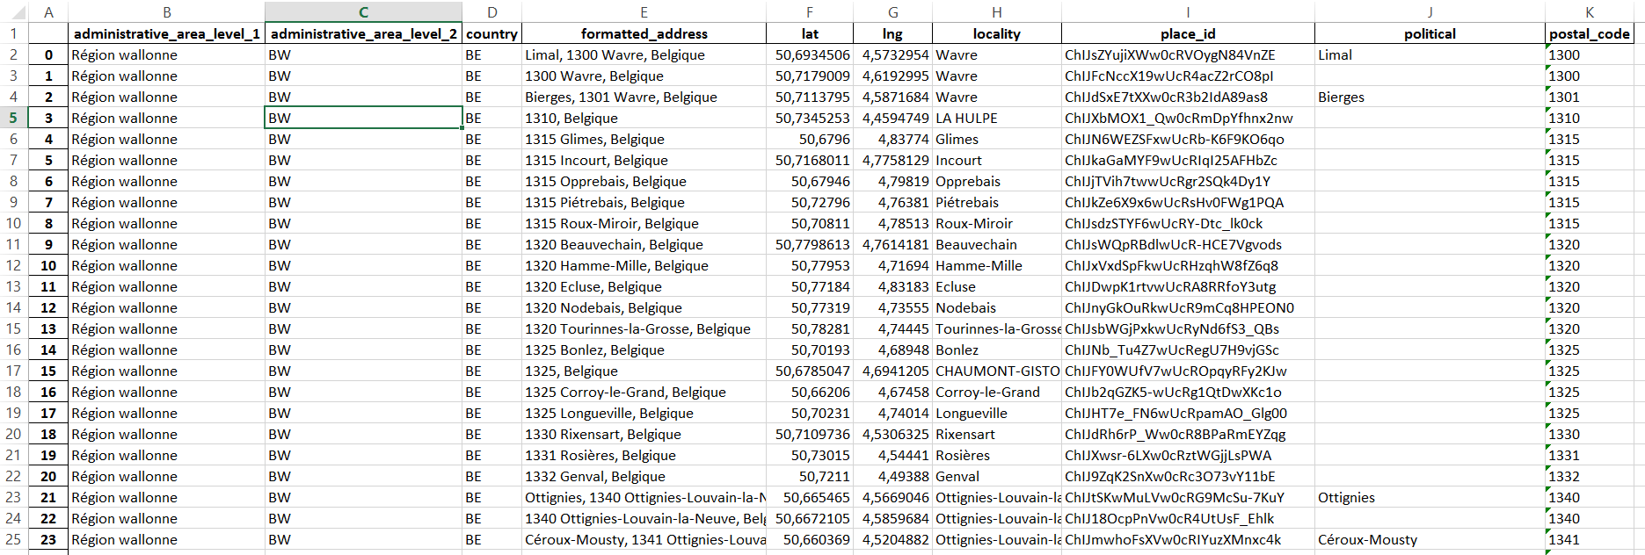The width and height of the screenshot is (1645, 555).
Task: Click the postal code cell showing 1310
Action: pyautogui.click(x=1589, y=118)
